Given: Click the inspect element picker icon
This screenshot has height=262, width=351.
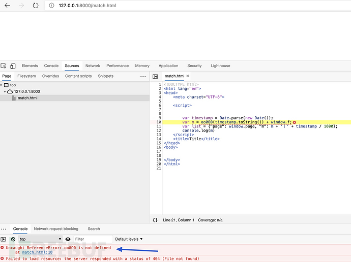Looking at the screenshot, I should [4, 66].
